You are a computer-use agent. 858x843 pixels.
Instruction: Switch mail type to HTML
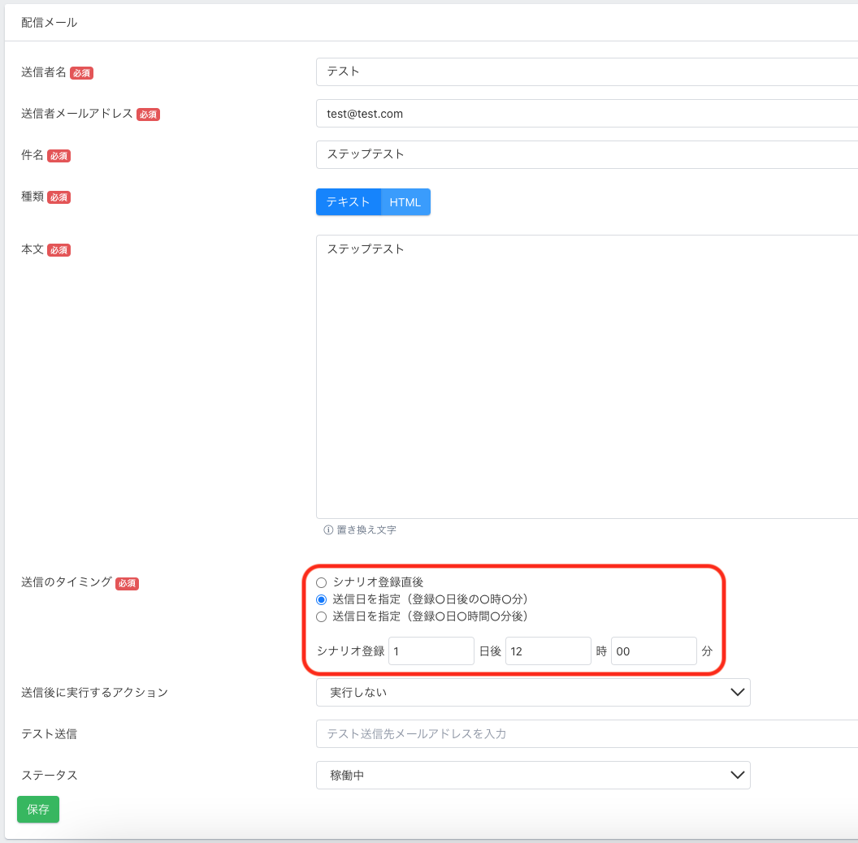click(x=405, y=202)
